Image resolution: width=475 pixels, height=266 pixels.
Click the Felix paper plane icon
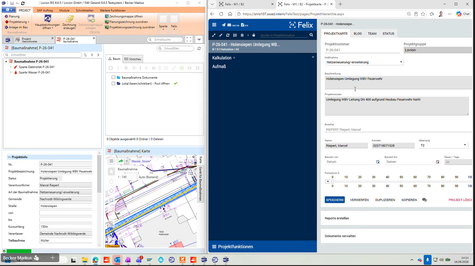223,25
